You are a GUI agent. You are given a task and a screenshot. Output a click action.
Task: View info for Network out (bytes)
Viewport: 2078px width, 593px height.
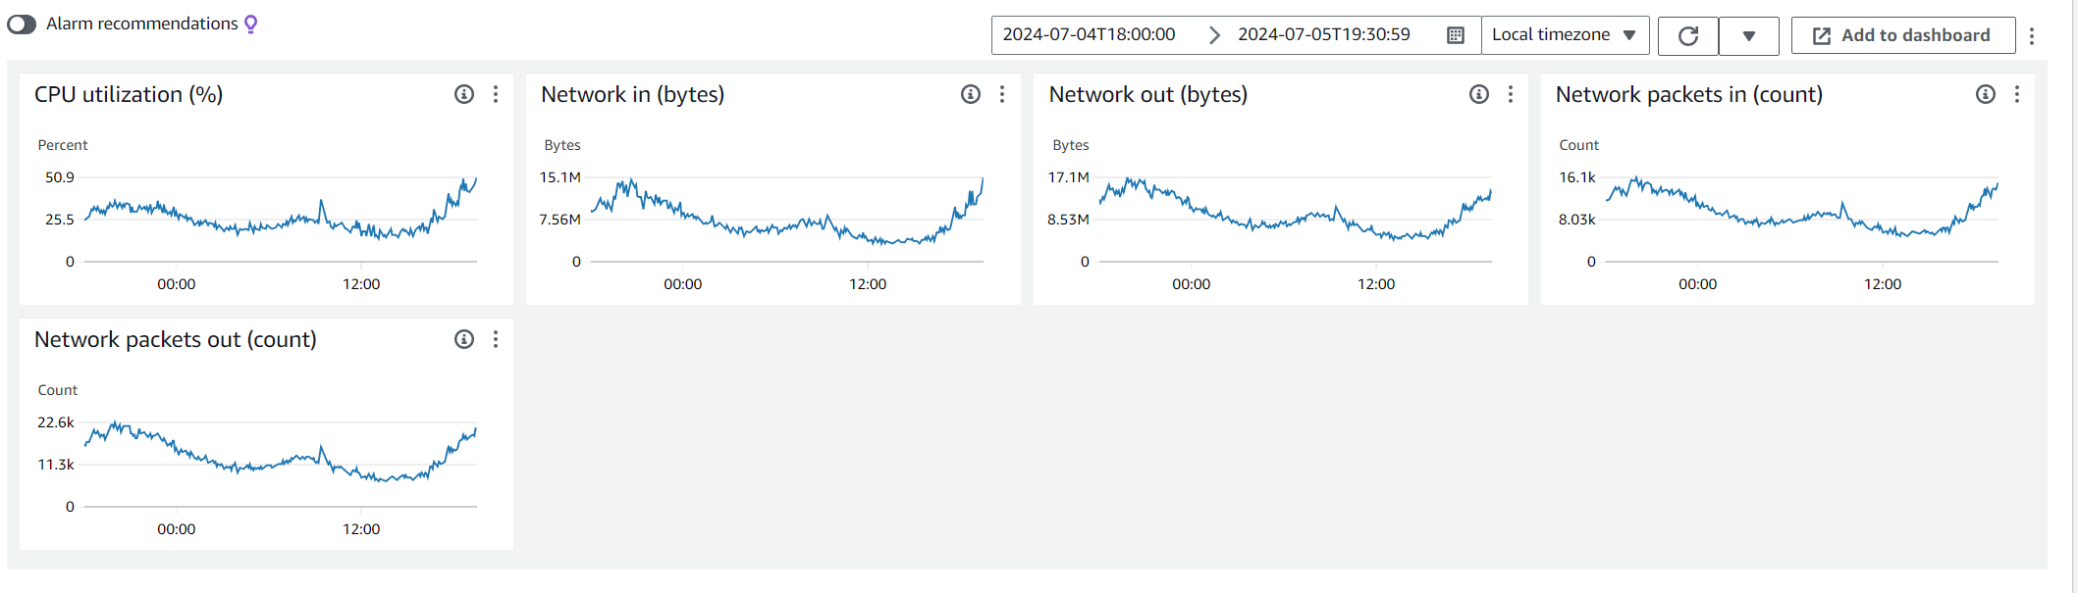pos(1479,94)
